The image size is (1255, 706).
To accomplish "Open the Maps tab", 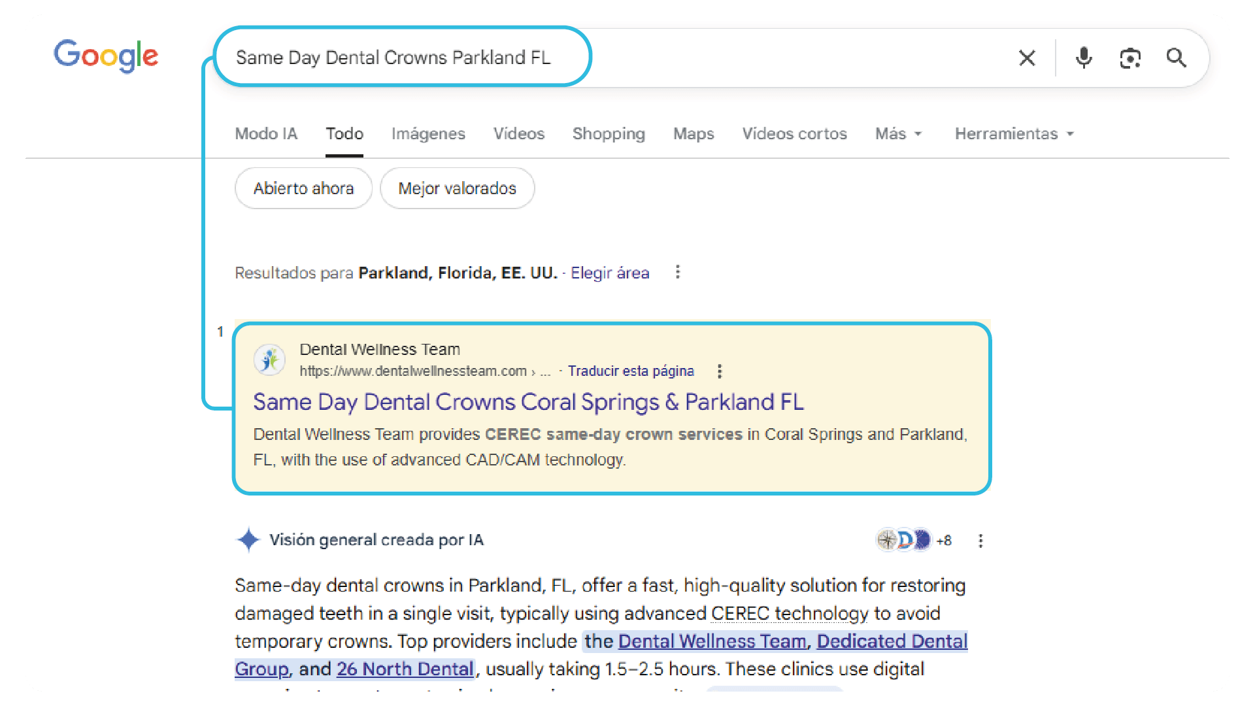I will pos(694,133).
